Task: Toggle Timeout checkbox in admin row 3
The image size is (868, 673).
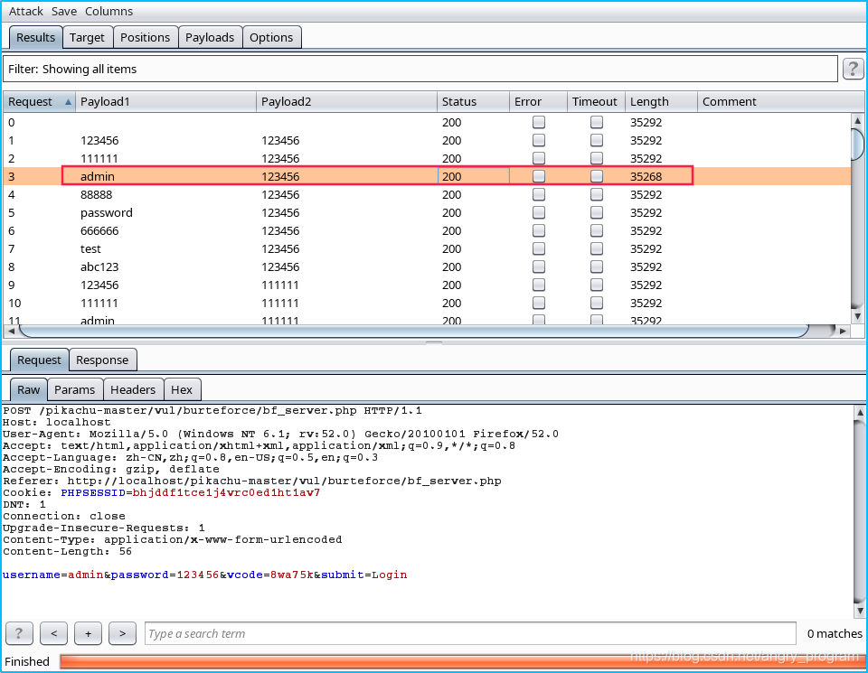Action: click(596, 176)
